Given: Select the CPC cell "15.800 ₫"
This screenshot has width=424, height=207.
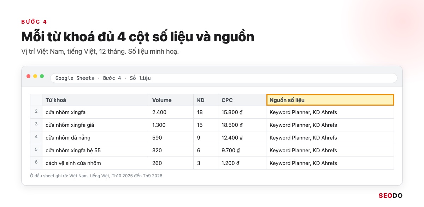Looking at the screenshot, I should coord(242,112).
